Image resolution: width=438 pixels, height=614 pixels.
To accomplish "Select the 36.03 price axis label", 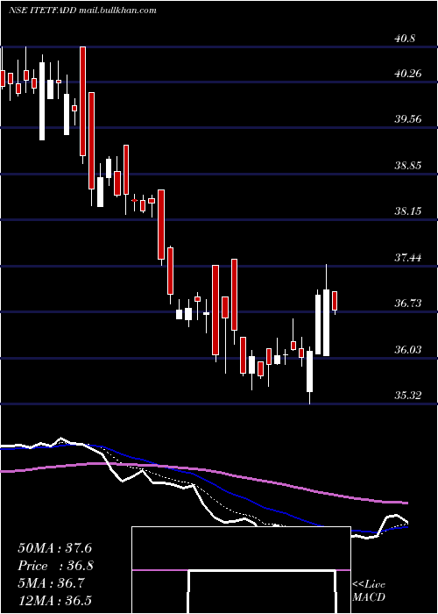I will (x=408, y=349).
